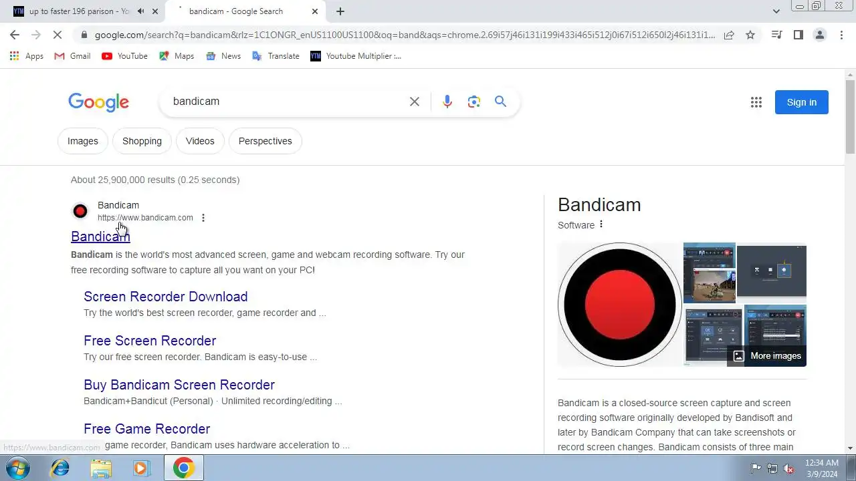Open the Buy Bandicam Screen Recorder link

click(179, 385)
